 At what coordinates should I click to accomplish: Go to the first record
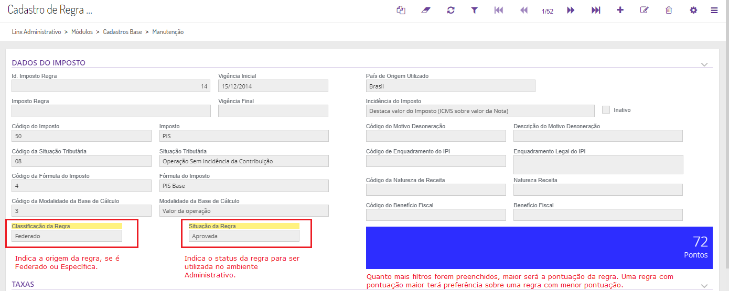point(498,10)
